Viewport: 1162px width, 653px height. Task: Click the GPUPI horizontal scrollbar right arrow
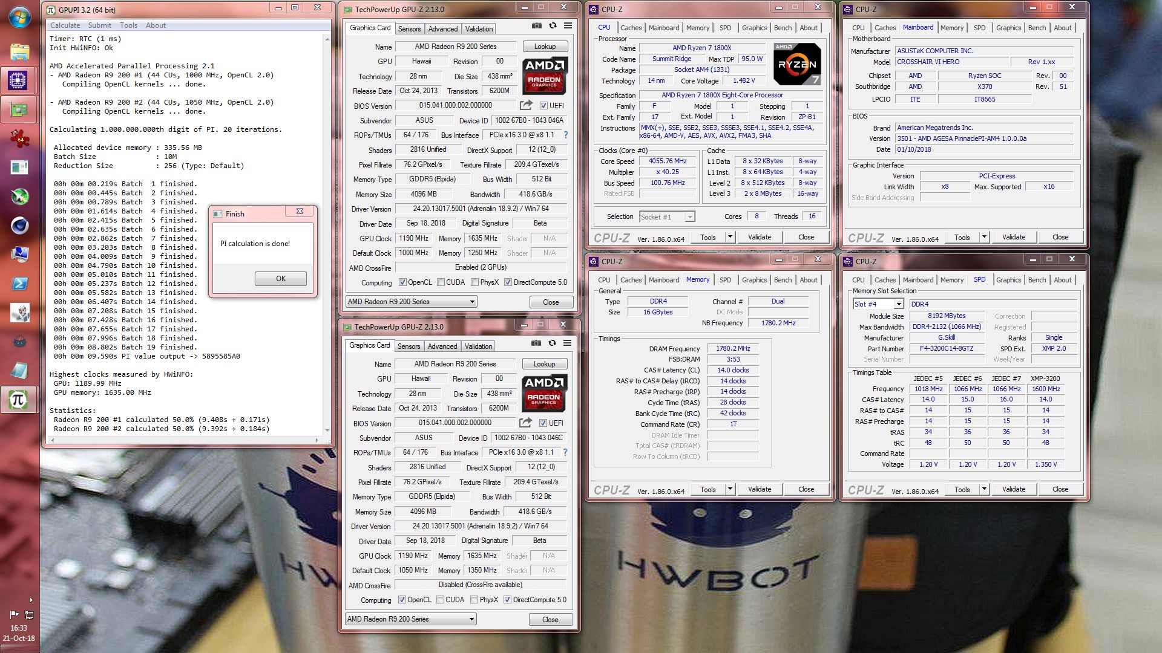(318, 440)
